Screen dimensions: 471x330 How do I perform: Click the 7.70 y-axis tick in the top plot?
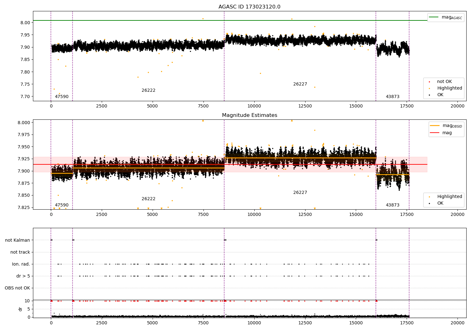tap(25, 96)
